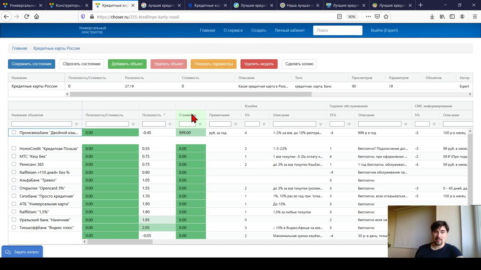Open filter icon for Полезность/Стоимость column
The image size is (481, 270).
pyautogui.click(x=133, y=124)
